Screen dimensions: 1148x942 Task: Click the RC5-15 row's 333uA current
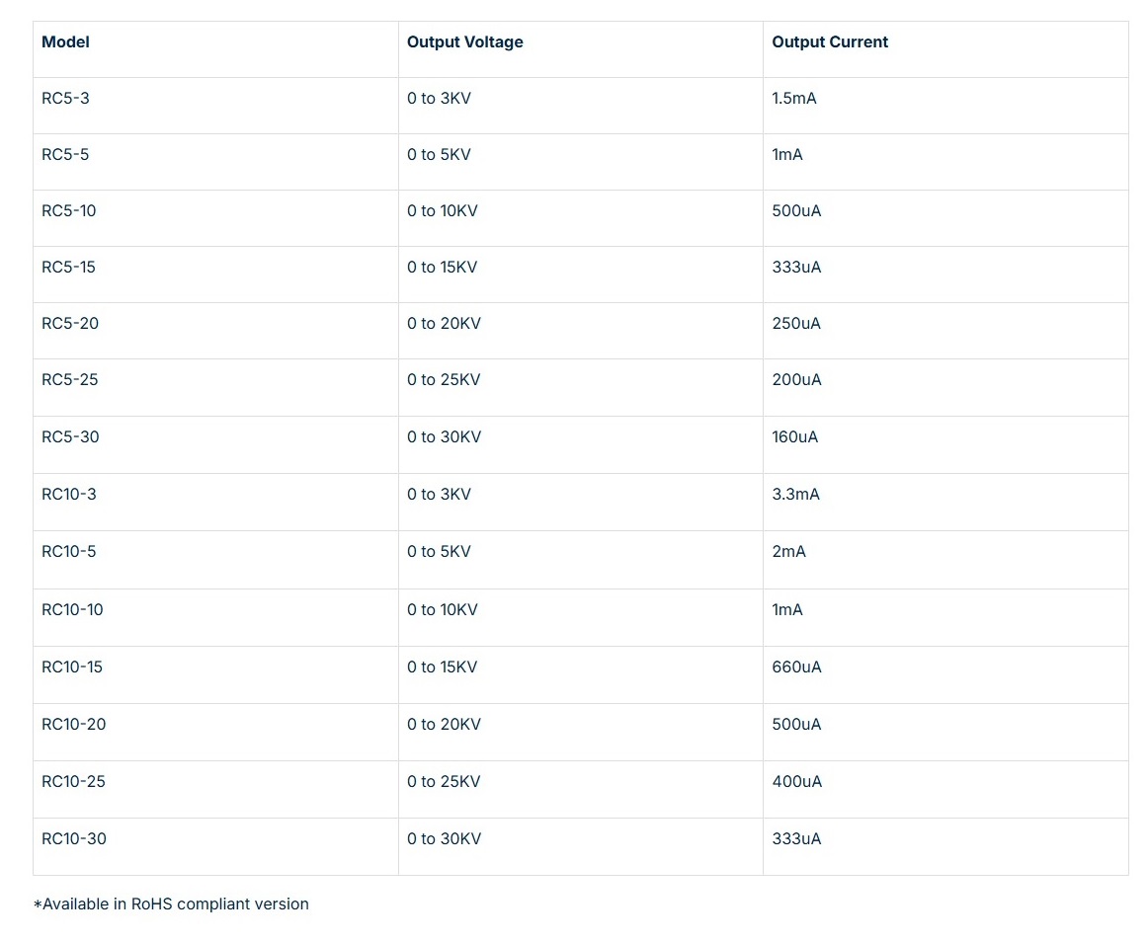click(x=795, y=268)
